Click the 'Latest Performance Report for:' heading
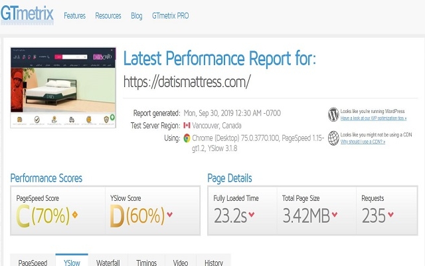Image resolution: width=425 pixels, height=266 pixels. (x=220, y=58)
